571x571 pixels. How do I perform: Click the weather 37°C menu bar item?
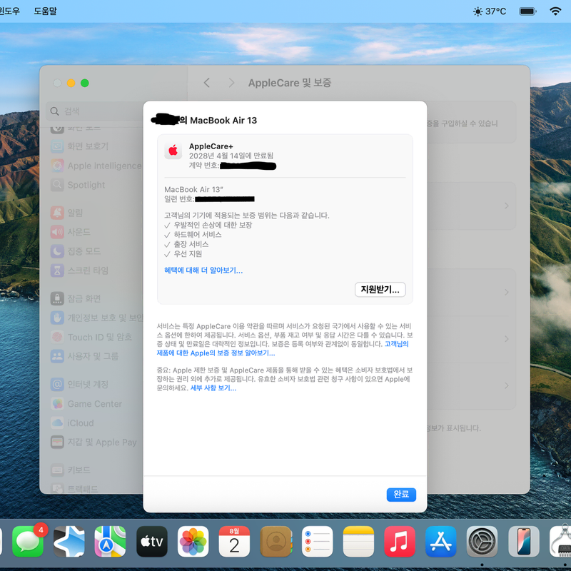[490, 11]
